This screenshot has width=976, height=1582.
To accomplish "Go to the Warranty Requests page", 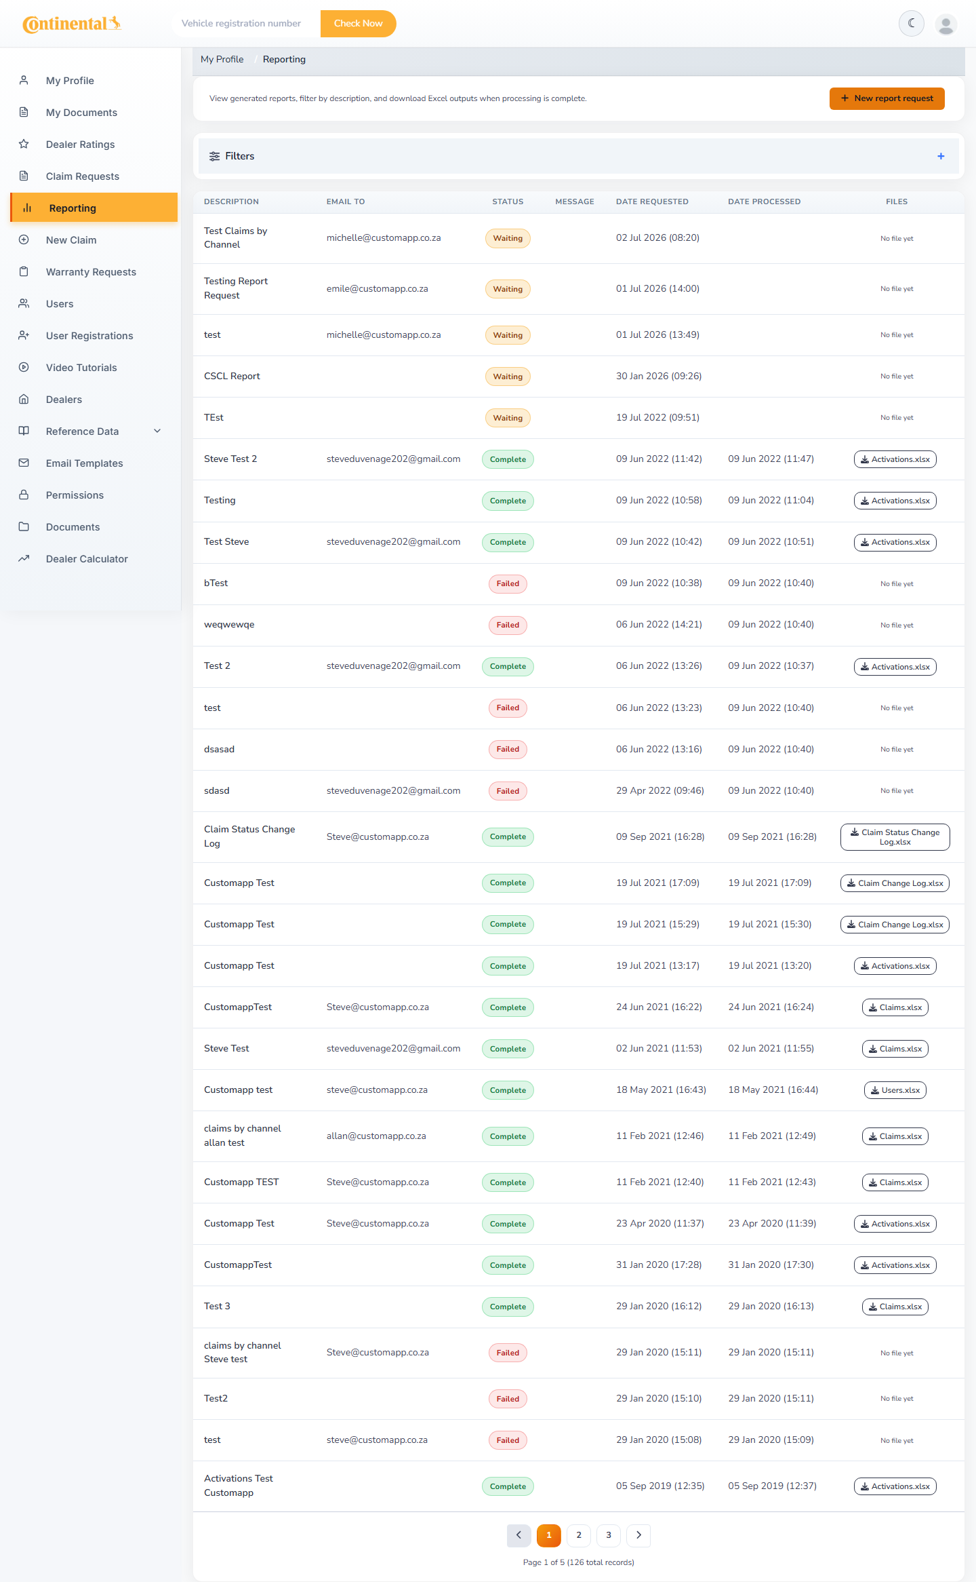I will (94, 271).
